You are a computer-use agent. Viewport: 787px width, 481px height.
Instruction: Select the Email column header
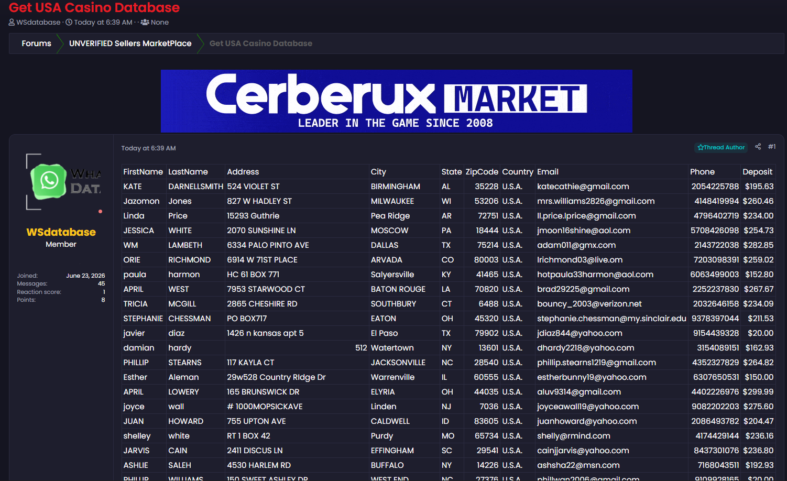(548, 172)
